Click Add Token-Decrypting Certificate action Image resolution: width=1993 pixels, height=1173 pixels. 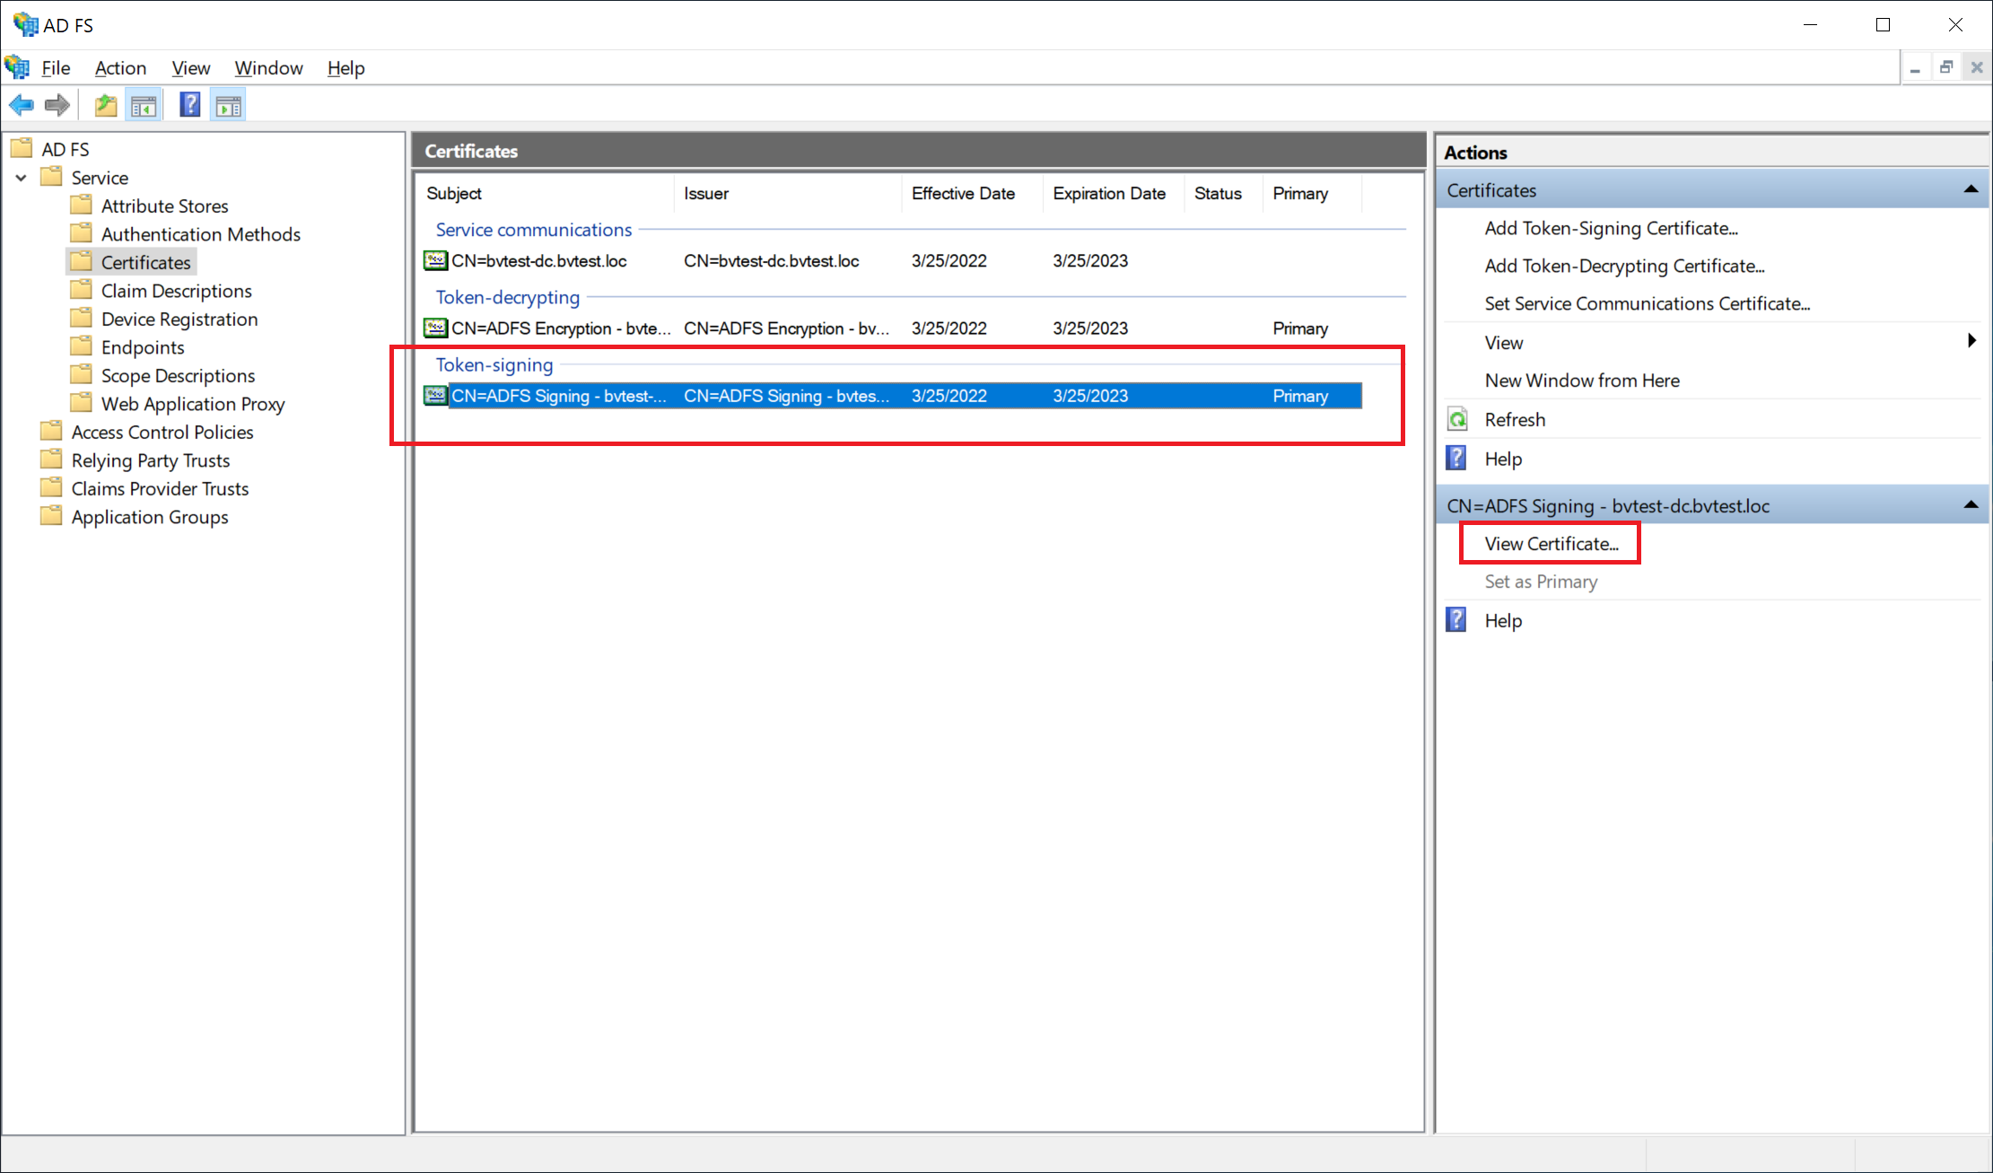point(1624,266)
